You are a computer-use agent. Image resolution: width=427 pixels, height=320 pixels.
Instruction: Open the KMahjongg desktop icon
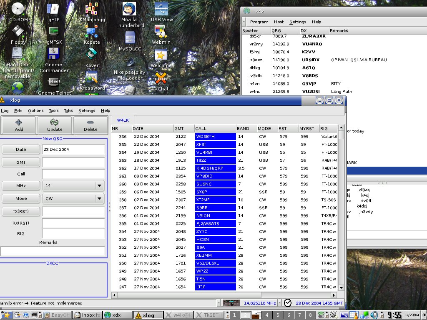(92, 8)
